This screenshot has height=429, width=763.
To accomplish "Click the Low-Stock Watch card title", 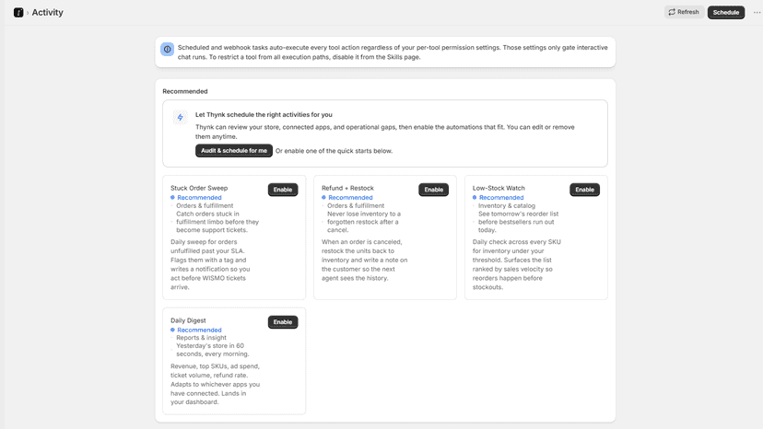I will point(499,188).
